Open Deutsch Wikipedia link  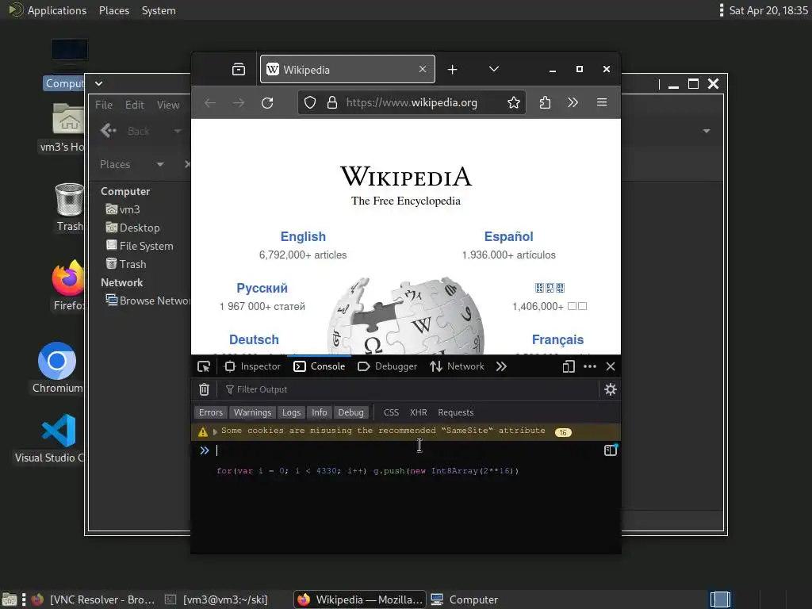[x=254, y=339]
